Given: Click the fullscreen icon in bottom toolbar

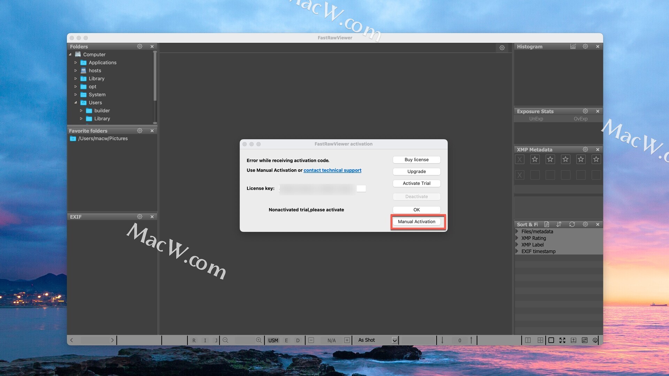Looking at the screenshot, I should (x=562, y=340).
